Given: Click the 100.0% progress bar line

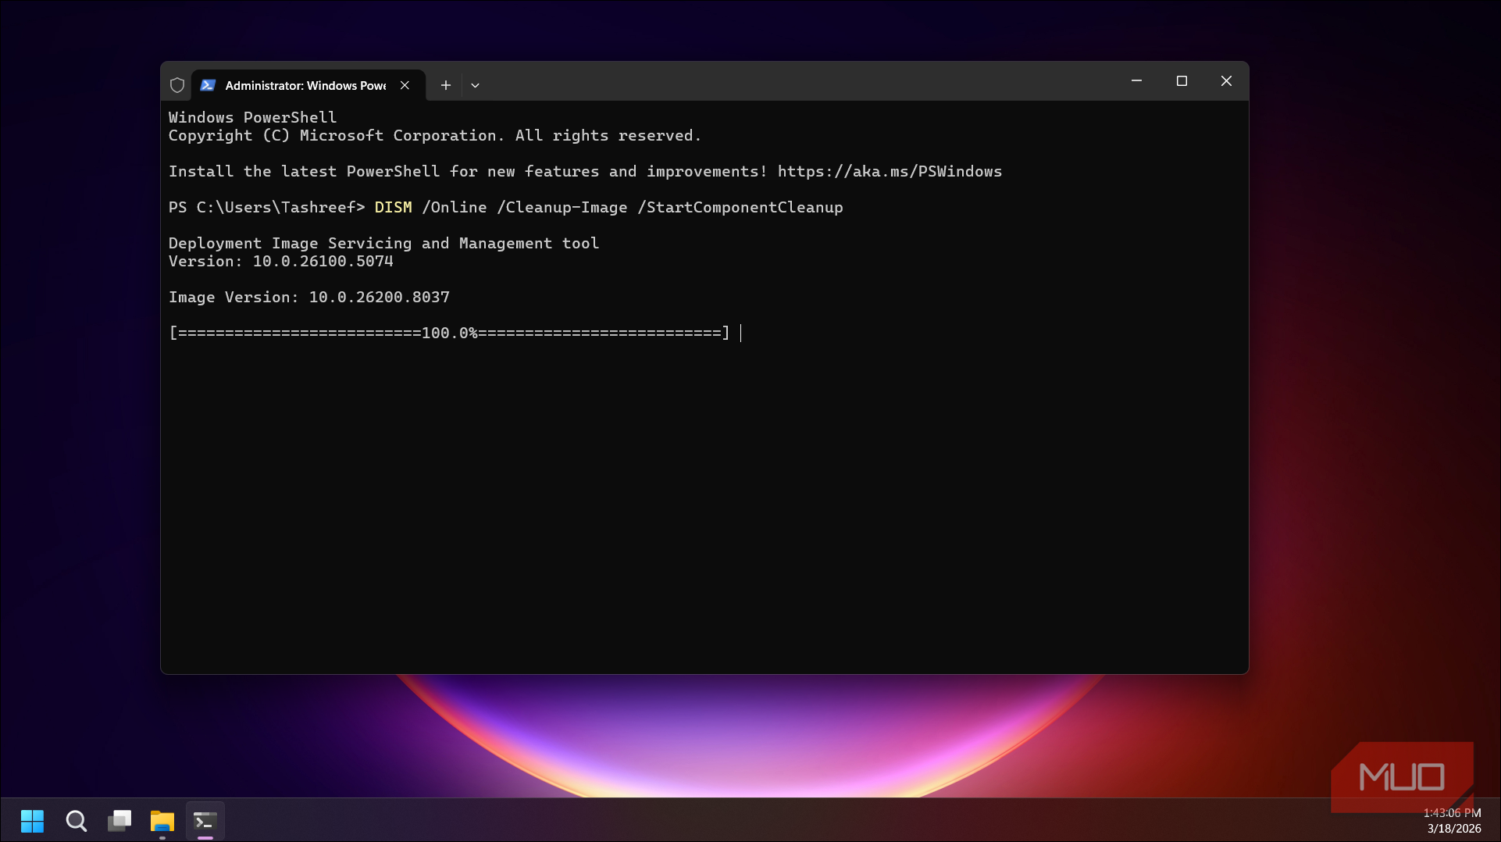Looking at the screenshot, I should click(450, 333).
